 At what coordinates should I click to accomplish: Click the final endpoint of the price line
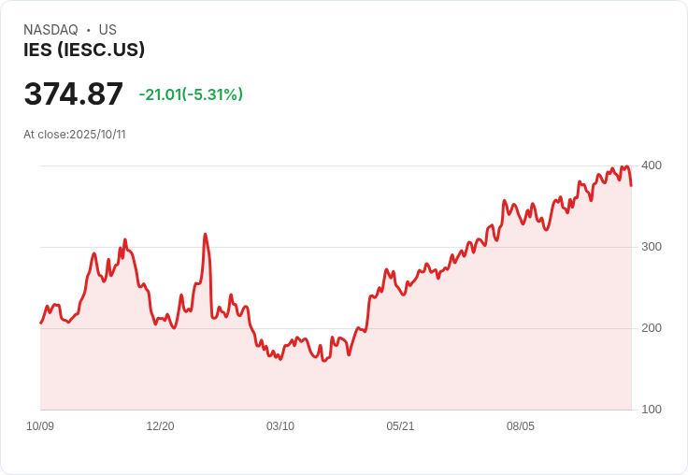pos(631,185)
